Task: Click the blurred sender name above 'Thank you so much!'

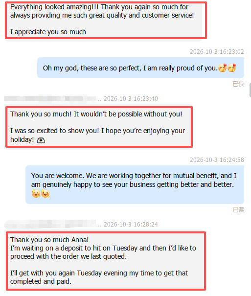Action: pyautogui.click(x=51, y=98)
